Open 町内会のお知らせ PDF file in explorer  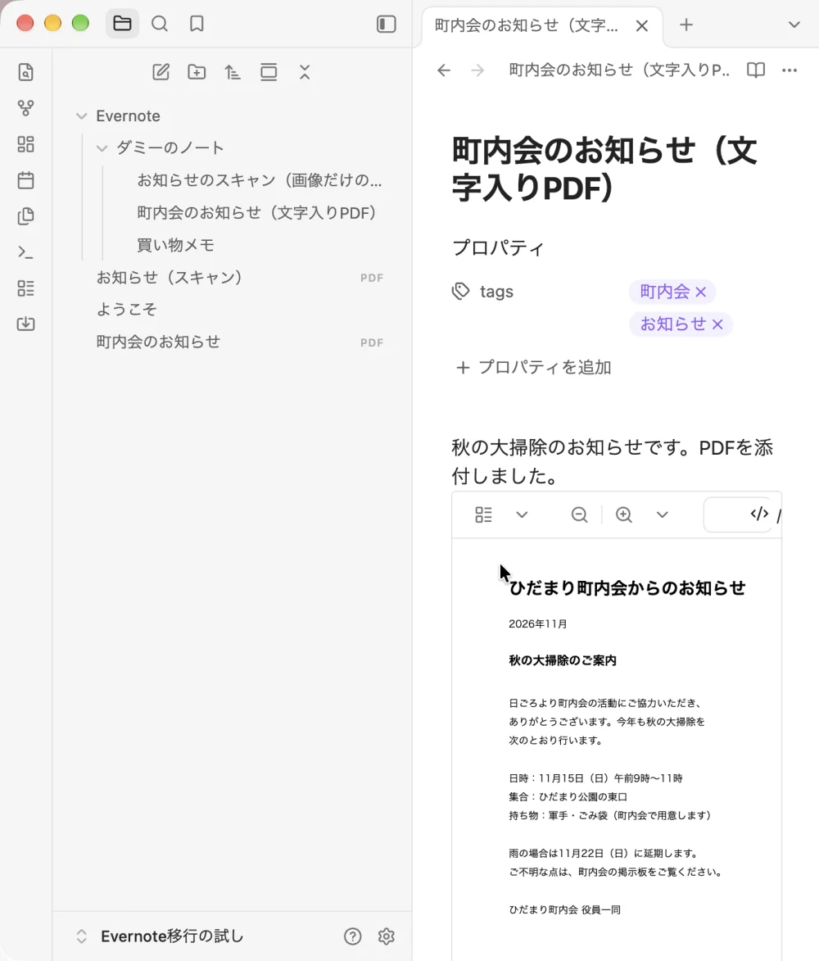239,342
